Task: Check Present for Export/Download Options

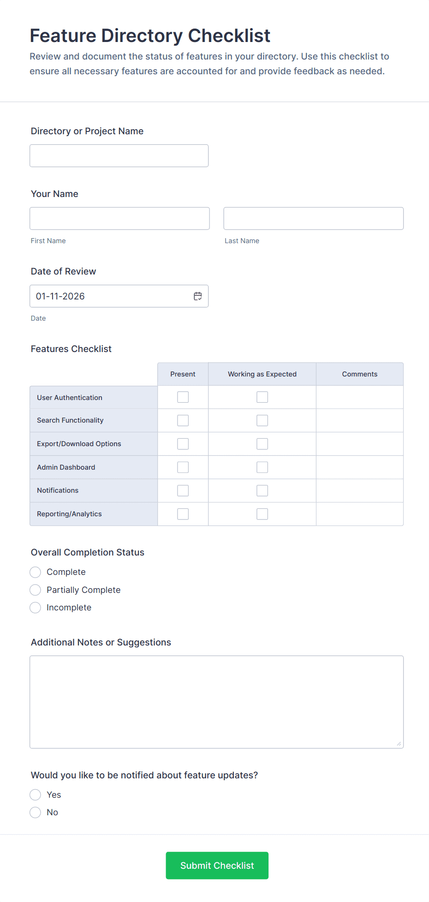Action: (x=183, y=444)
